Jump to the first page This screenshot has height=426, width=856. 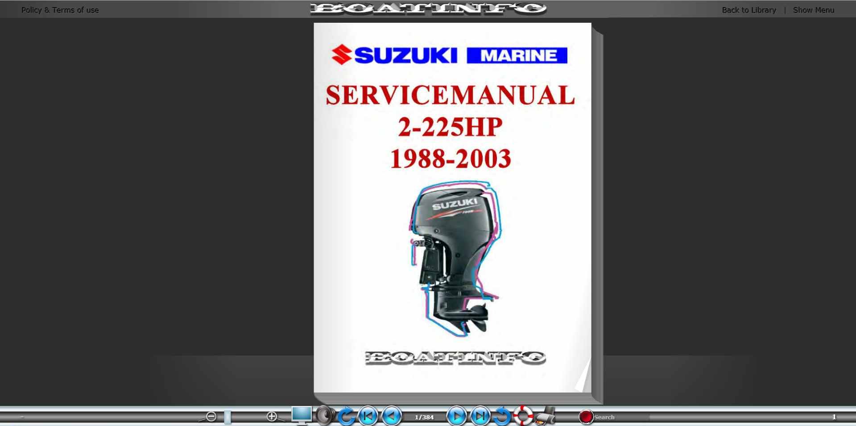click(x=368, y=417)
